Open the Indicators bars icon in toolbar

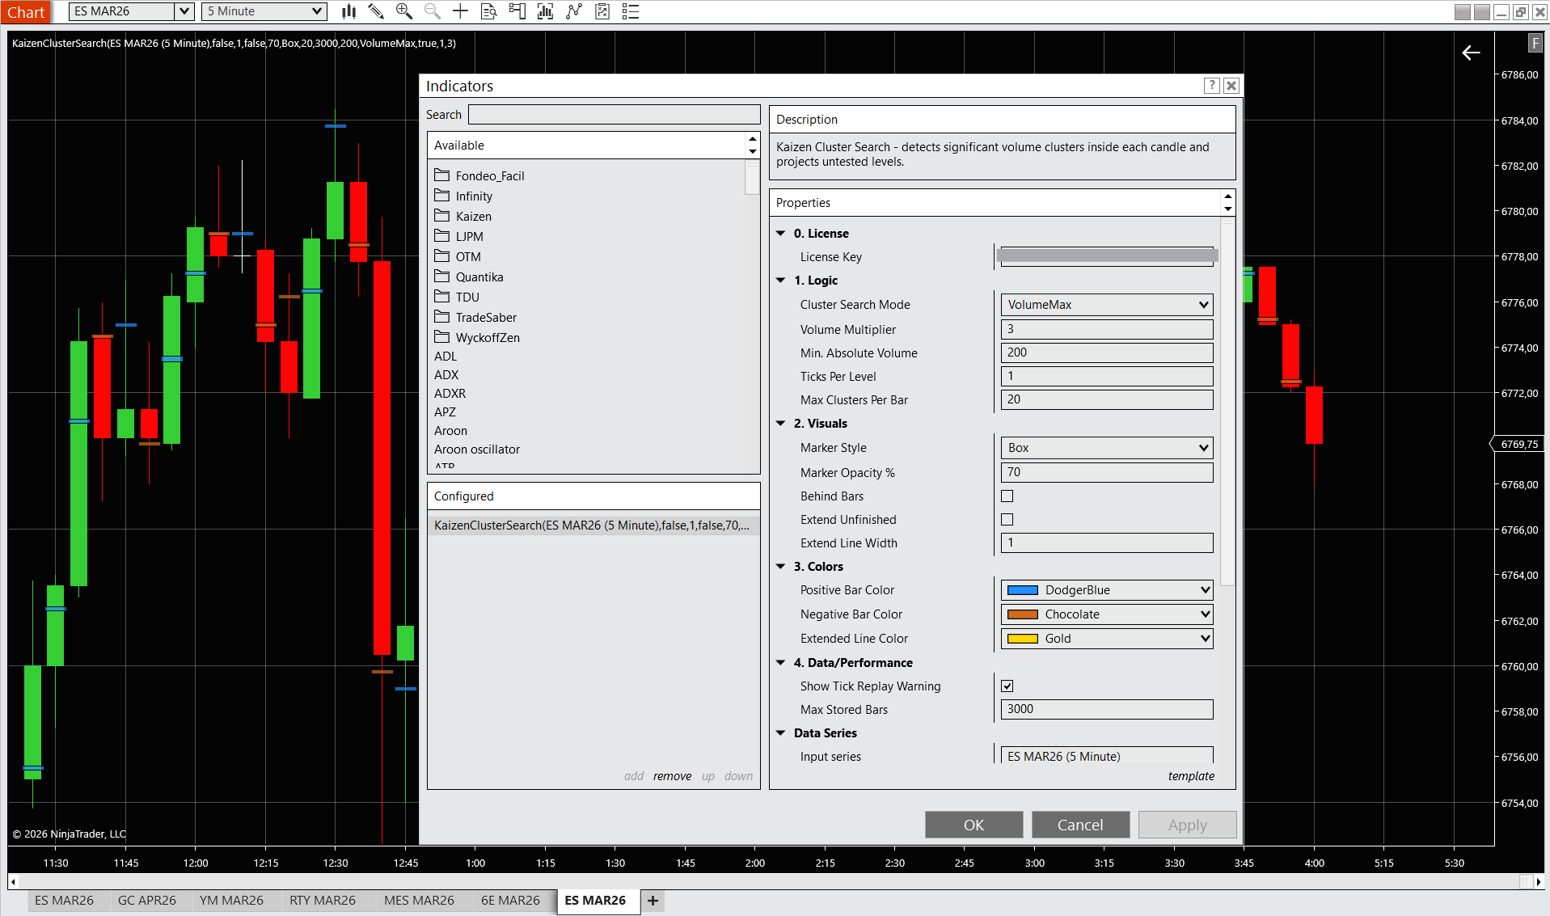pos(545,11)
